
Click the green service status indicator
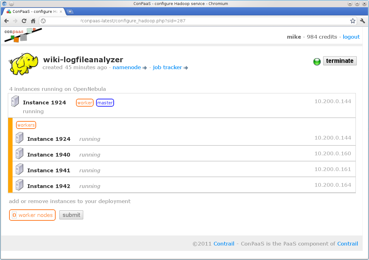pos(317,62)
